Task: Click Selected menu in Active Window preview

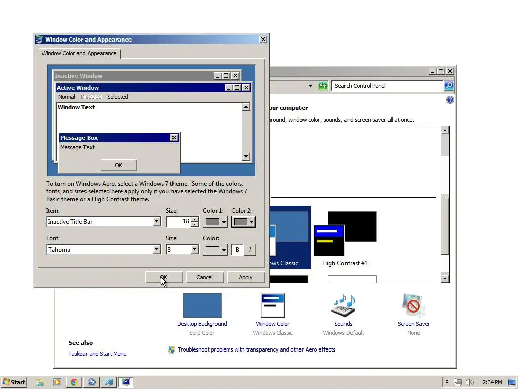Action: (117, 97)
